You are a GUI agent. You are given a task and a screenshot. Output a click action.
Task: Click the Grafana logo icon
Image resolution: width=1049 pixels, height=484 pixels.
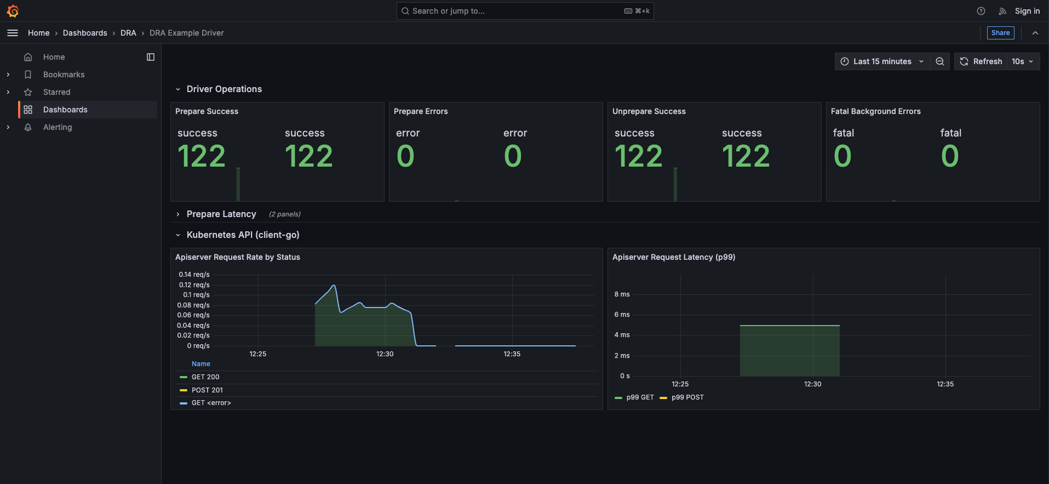[13, 11]
